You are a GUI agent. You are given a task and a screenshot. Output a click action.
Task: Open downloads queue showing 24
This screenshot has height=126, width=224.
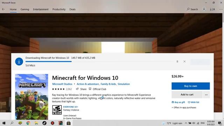pyautogui.click(x=212, y=9)
